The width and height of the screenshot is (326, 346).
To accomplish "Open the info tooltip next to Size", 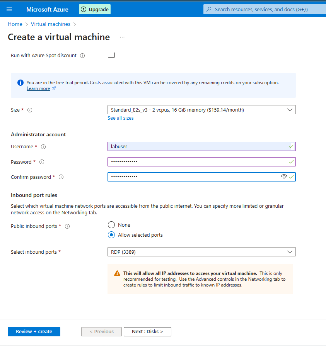I will click(29, 110).
